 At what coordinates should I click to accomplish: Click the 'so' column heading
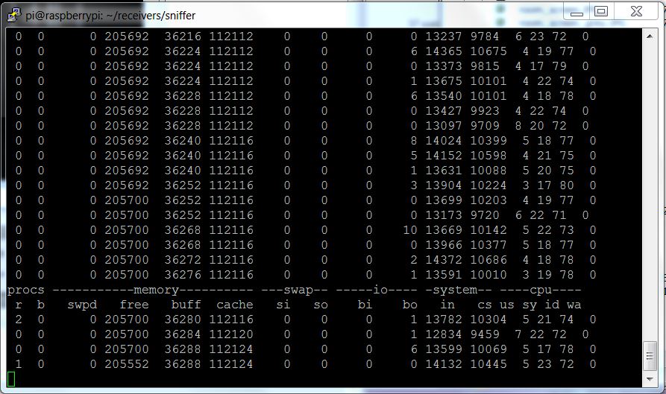coord(321,305)
